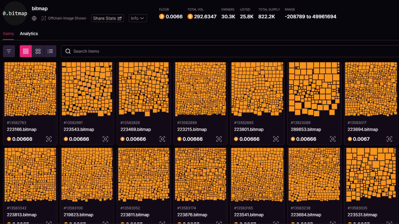Open the Analytics tab
Viewport: 399px width, 224px height.
(x=29, y=34)
